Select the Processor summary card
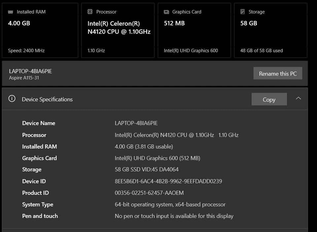 point(118,30)
